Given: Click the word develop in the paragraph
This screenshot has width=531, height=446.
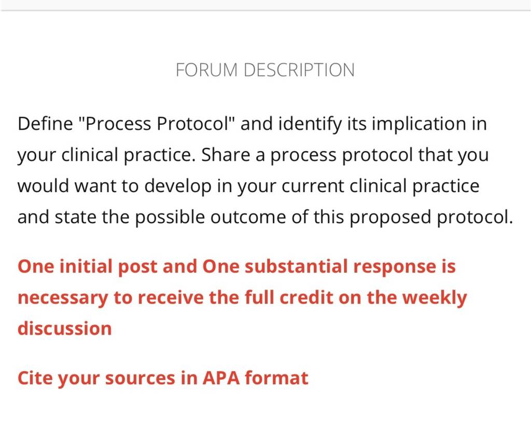Looking at the screenshot, I should click(178, 186).
